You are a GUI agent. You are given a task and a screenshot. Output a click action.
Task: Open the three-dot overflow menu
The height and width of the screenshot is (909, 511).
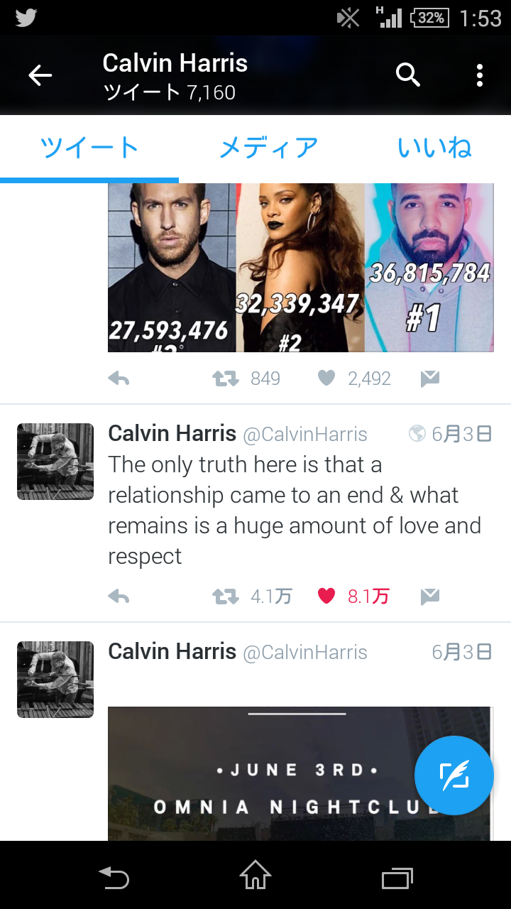coord(480,75)
